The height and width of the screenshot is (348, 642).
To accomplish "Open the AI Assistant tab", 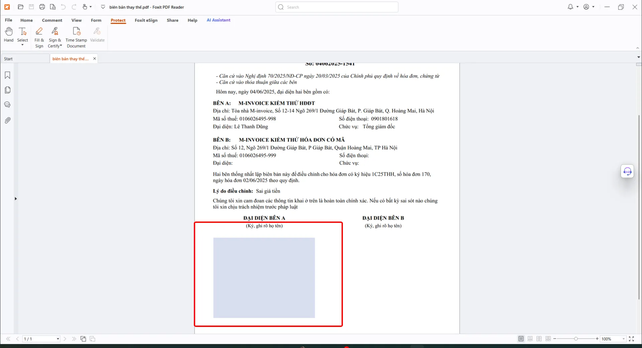I will (x=219, y=20).
